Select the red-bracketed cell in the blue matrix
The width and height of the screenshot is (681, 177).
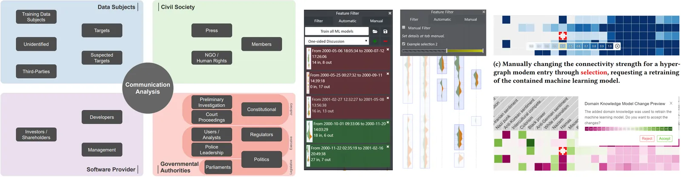click(563, 36)
